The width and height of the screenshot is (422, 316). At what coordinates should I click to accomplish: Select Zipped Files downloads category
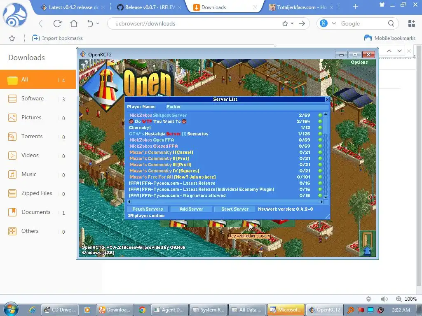[38, 193]
